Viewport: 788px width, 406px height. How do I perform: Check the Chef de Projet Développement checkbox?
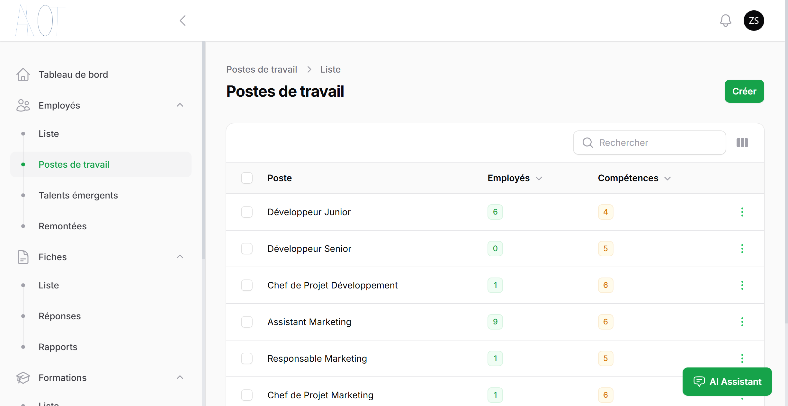[x=247, y=285]
